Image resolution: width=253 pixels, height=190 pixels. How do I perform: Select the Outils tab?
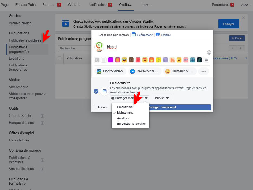click(x=126, y=5)
